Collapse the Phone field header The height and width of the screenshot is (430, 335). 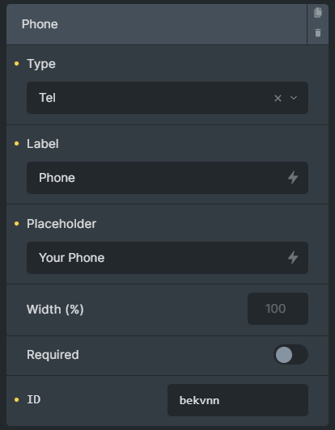click(x=156, y=24)
